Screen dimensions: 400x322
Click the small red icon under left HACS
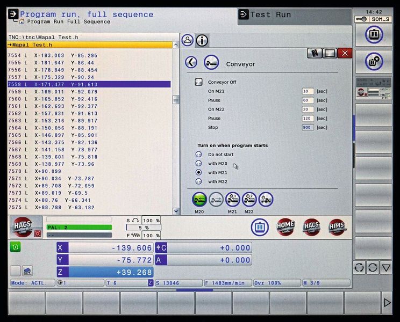coord(38,233)
